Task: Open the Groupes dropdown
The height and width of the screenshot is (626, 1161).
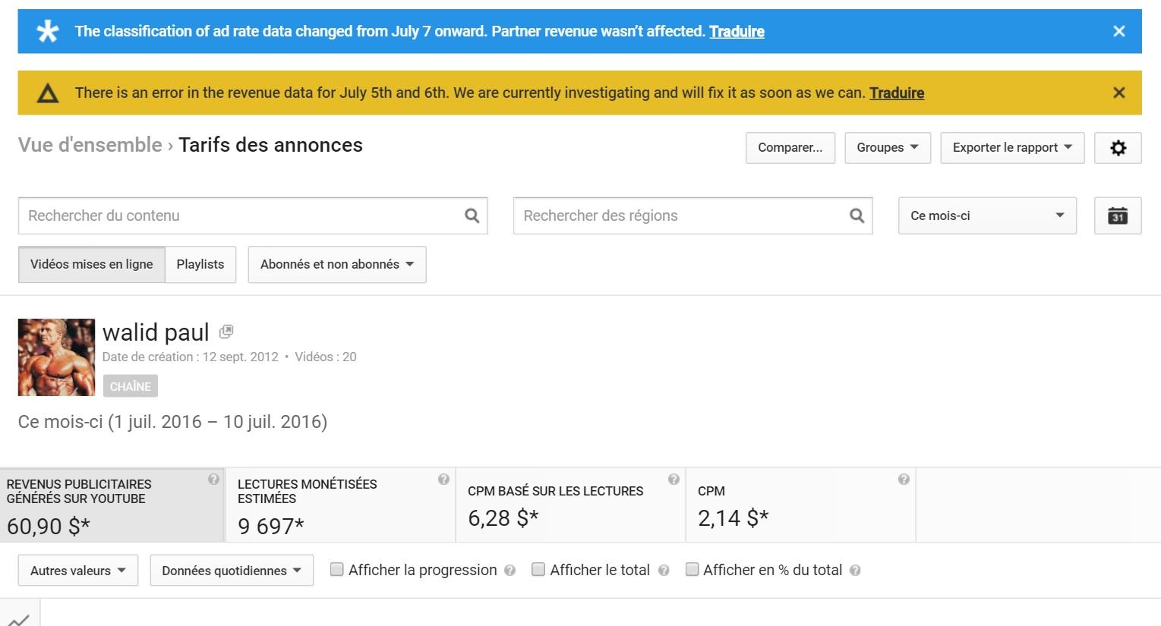Action: point(888,147)
